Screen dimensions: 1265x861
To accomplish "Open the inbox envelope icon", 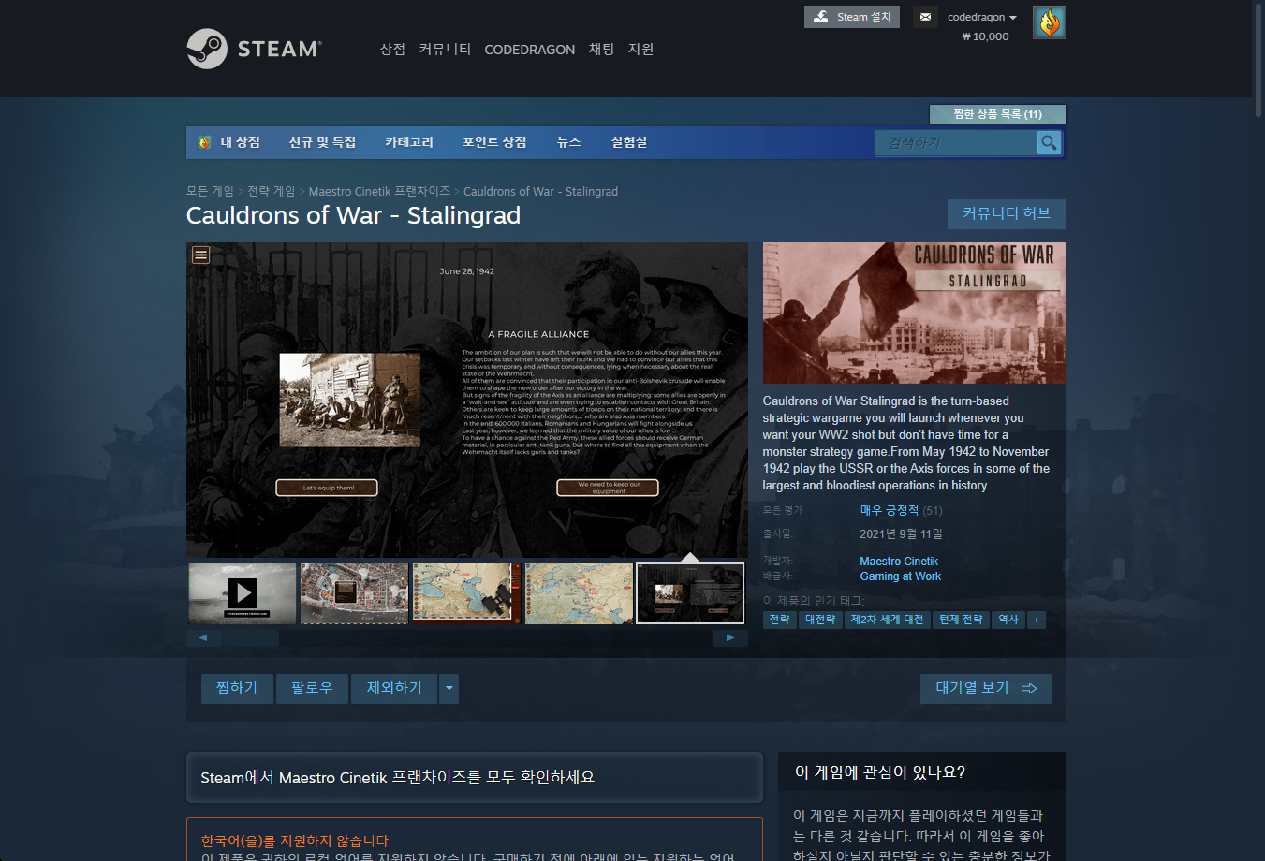I will tap(925, 17).
